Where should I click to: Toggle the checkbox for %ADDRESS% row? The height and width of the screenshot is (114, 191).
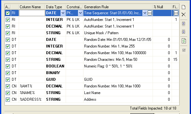click(8, 99)
